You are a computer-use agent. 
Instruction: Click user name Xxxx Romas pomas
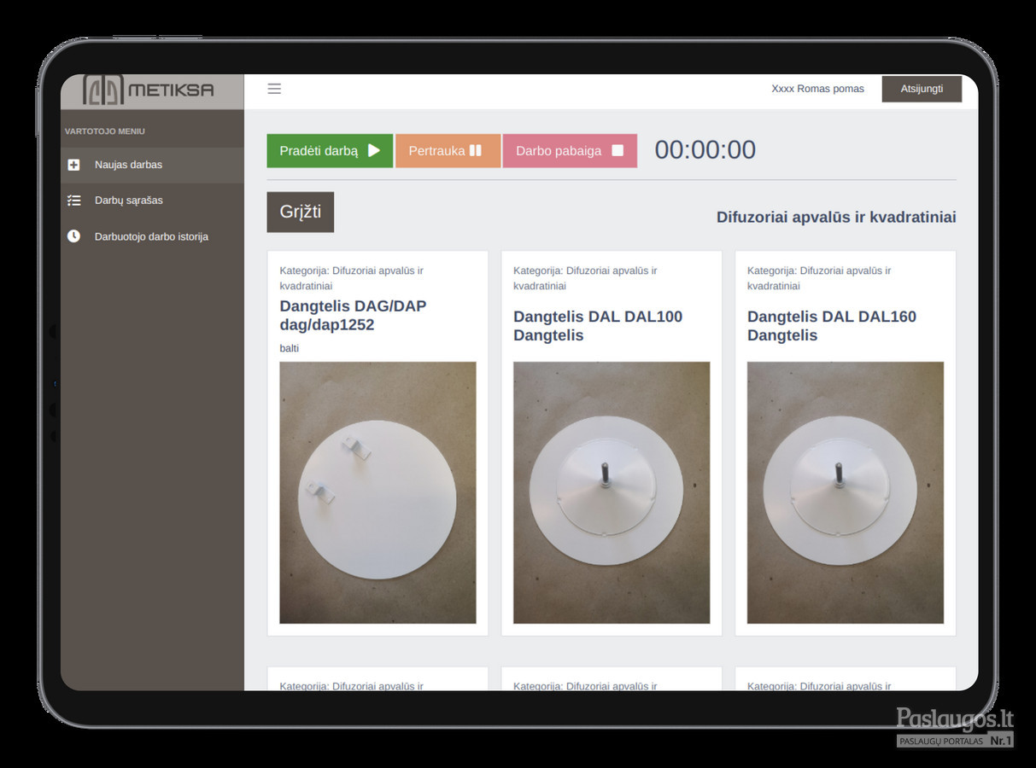click(x=817, y=89)
